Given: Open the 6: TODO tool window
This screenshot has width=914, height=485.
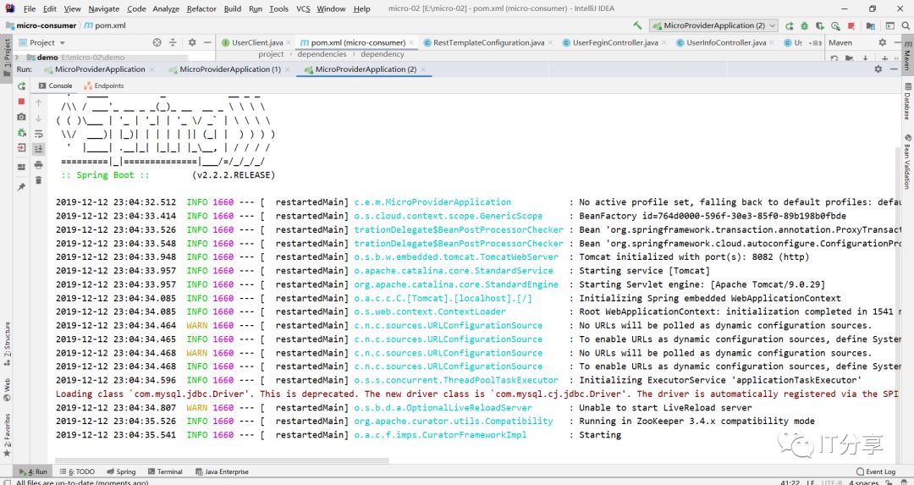Looking at the screenshot, I should click(x=76, y=471).
